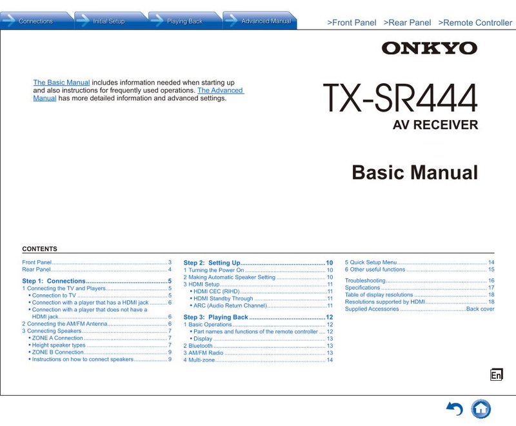The height and width of the screenshot is (426, 516).
Task: Open ARC (Audio Return Channel) entry
Action: point(261,305)
